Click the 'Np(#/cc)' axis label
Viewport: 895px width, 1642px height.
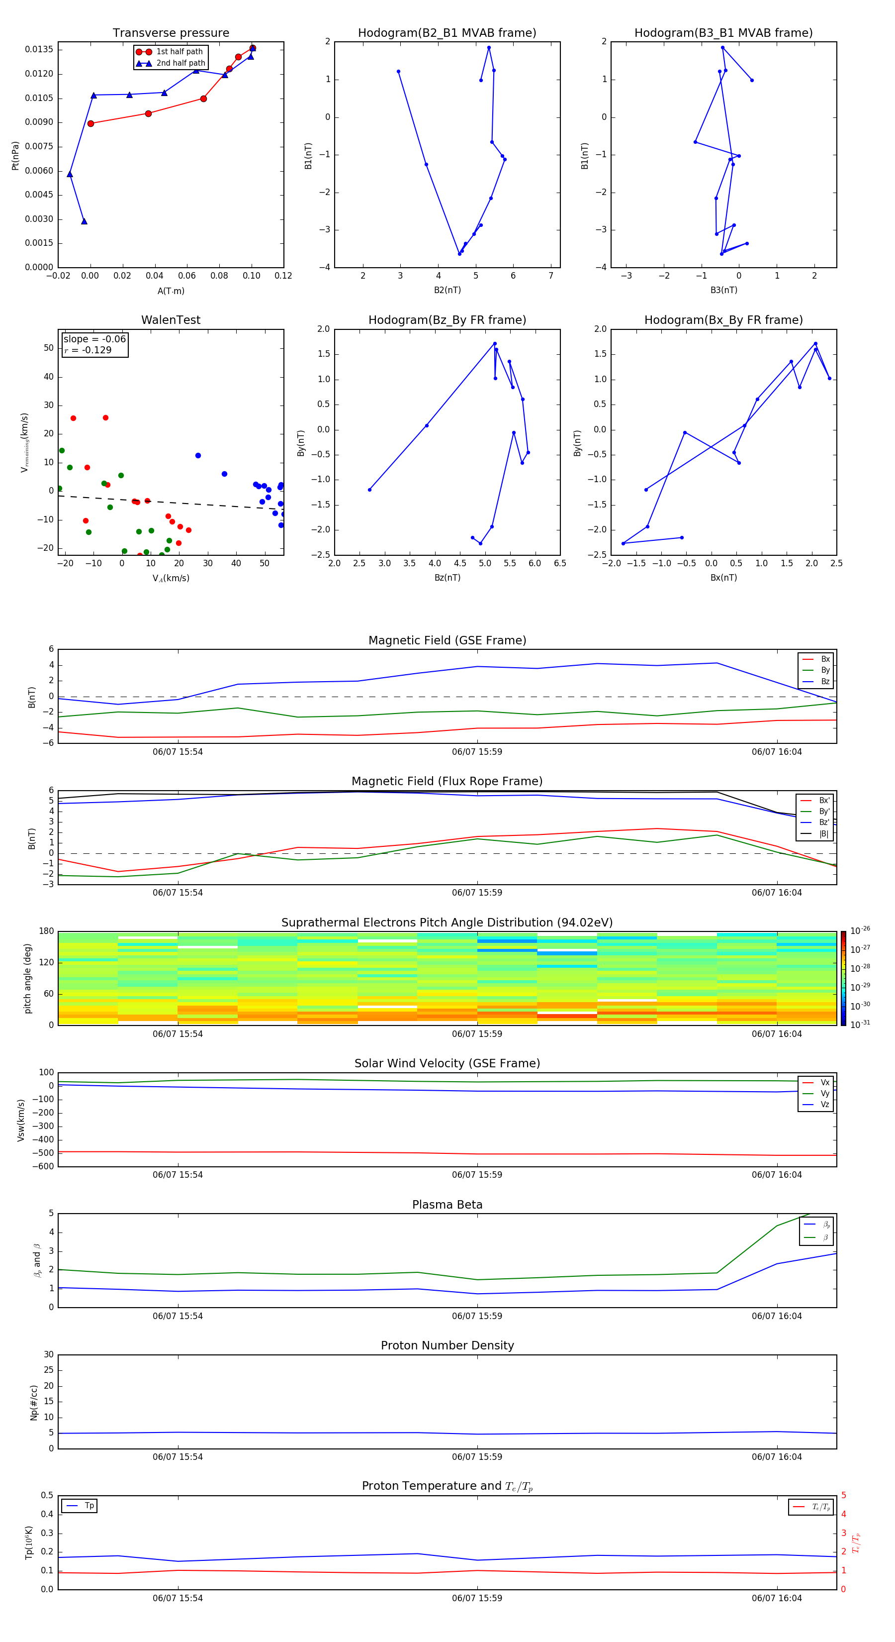(34, 1402)
